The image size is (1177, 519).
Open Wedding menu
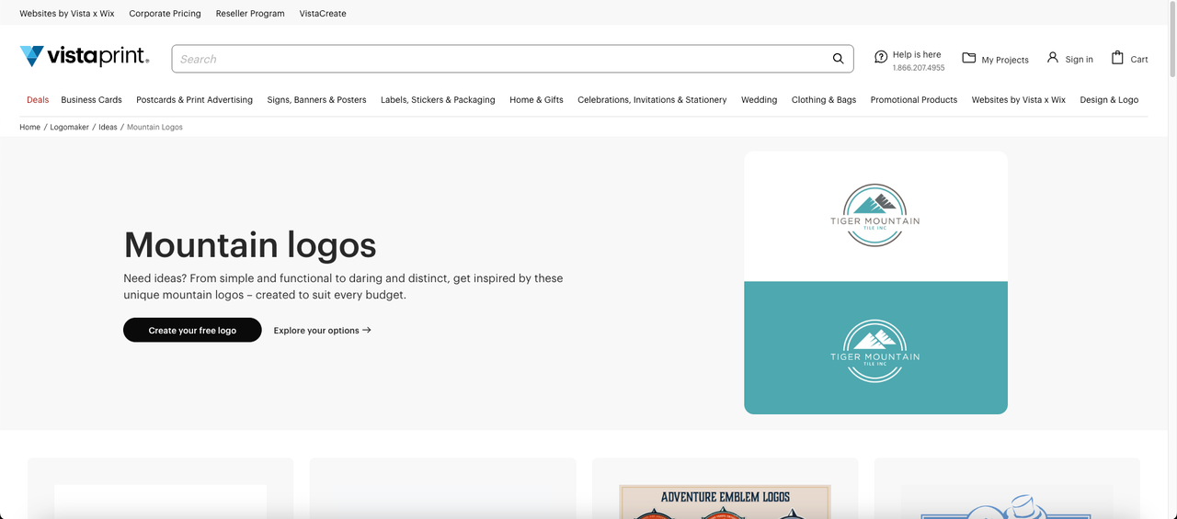click(759, 99)
